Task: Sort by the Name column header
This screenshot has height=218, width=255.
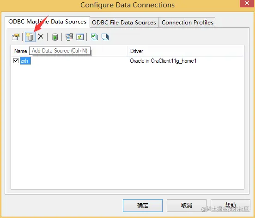Action: click(x=20, y=51)
